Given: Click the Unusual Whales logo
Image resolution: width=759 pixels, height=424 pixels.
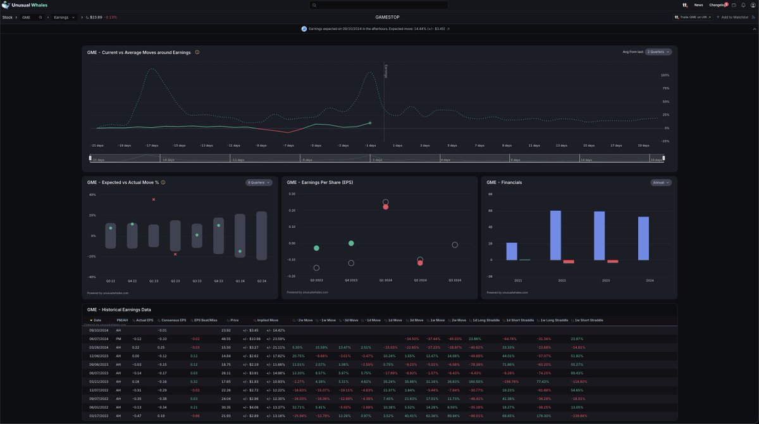Looking at the screenshot, I should [23, 5].
